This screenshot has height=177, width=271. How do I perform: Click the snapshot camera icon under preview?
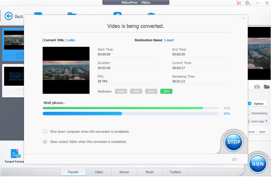257,86
